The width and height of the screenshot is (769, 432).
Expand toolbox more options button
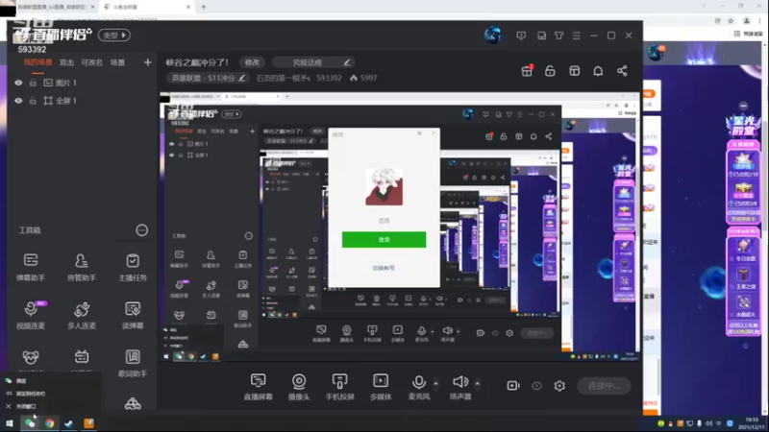pos(141,230)
